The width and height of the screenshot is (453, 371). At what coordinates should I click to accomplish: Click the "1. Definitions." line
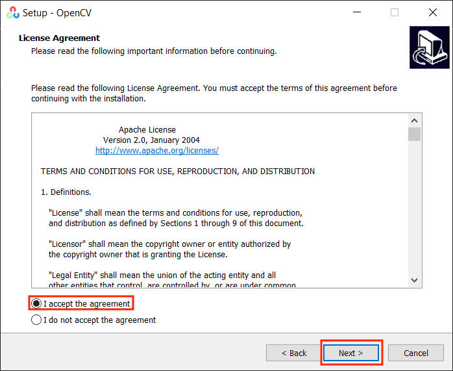tap(66, 192)
